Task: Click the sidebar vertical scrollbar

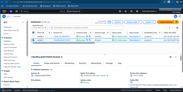Action: pos(27,38)
